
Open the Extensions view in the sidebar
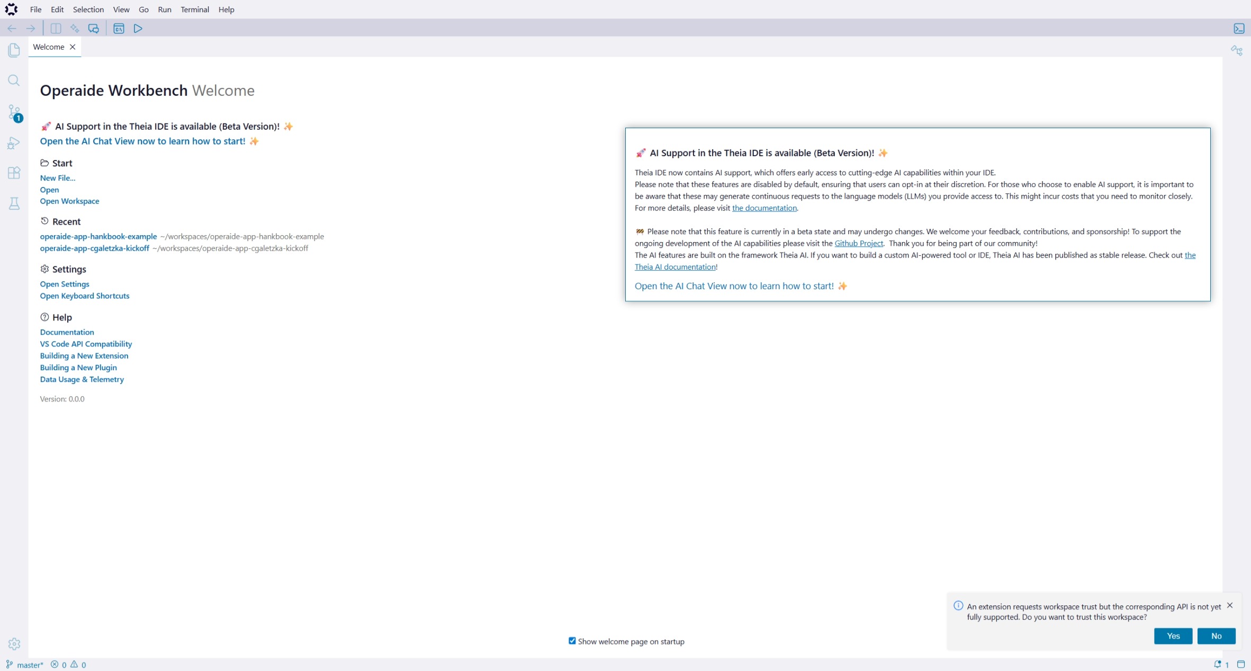coord(14,173)
